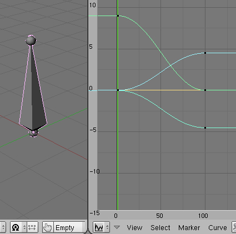Click the pivot selector's up/down arrows
The height and width of the screenshot is (234, 236).
(x=24, y=227)
